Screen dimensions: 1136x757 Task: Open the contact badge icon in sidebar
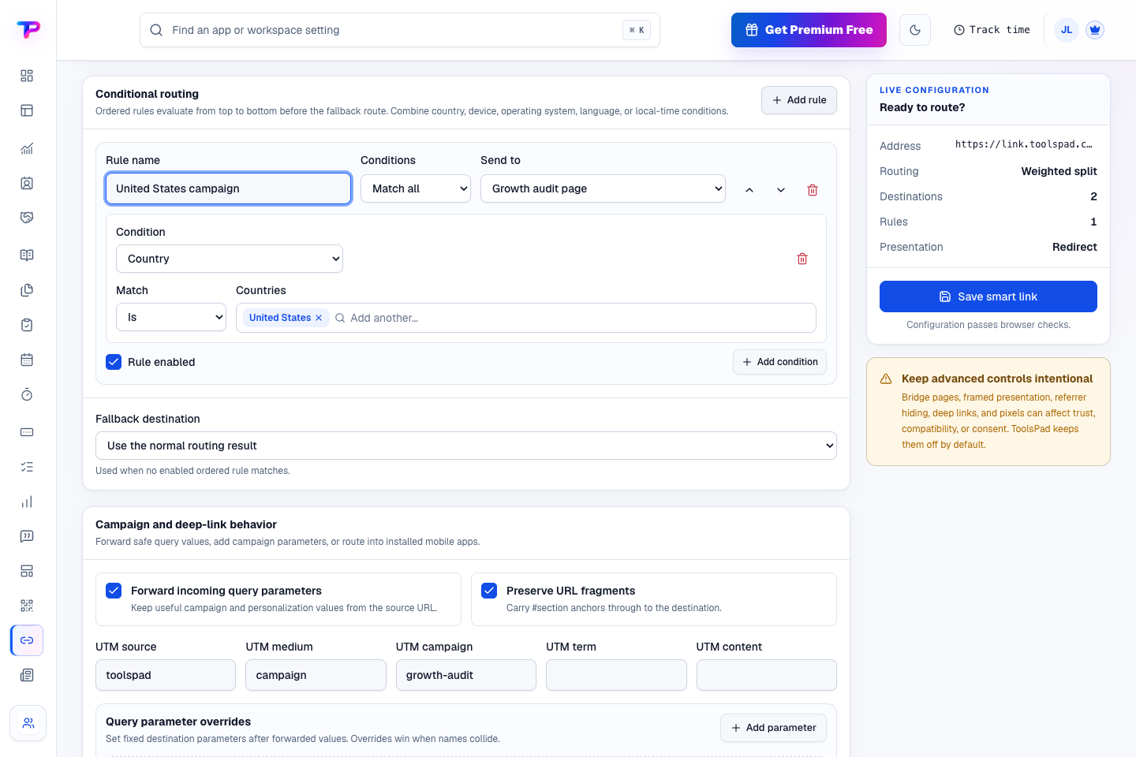[27, 183]
